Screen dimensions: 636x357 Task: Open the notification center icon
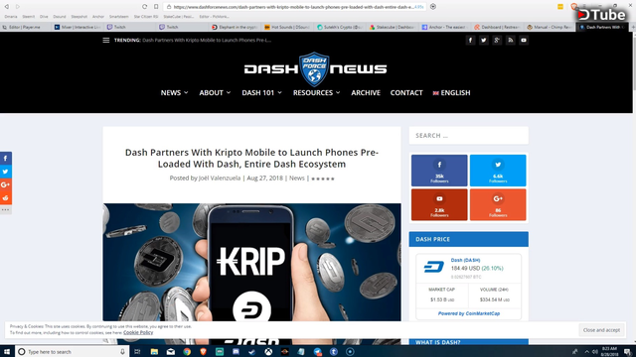627,352
